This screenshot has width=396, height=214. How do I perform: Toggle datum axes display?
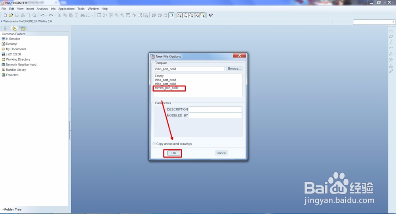185,15
